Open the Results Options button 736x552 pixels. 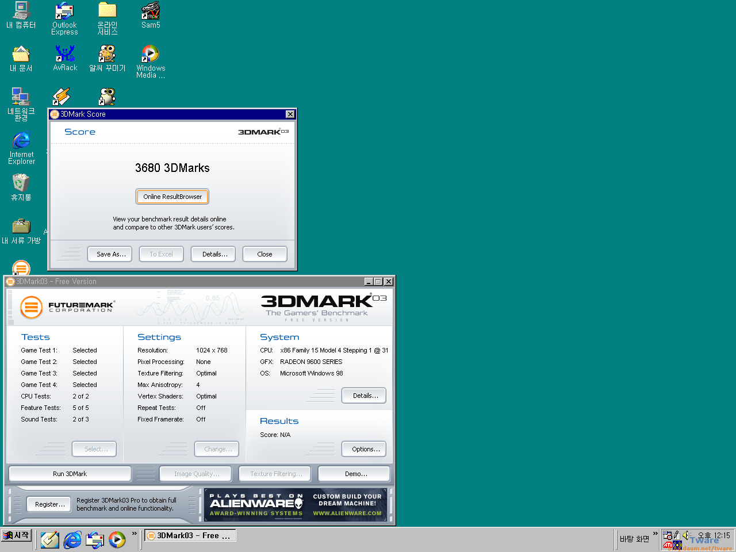(364, 449)
